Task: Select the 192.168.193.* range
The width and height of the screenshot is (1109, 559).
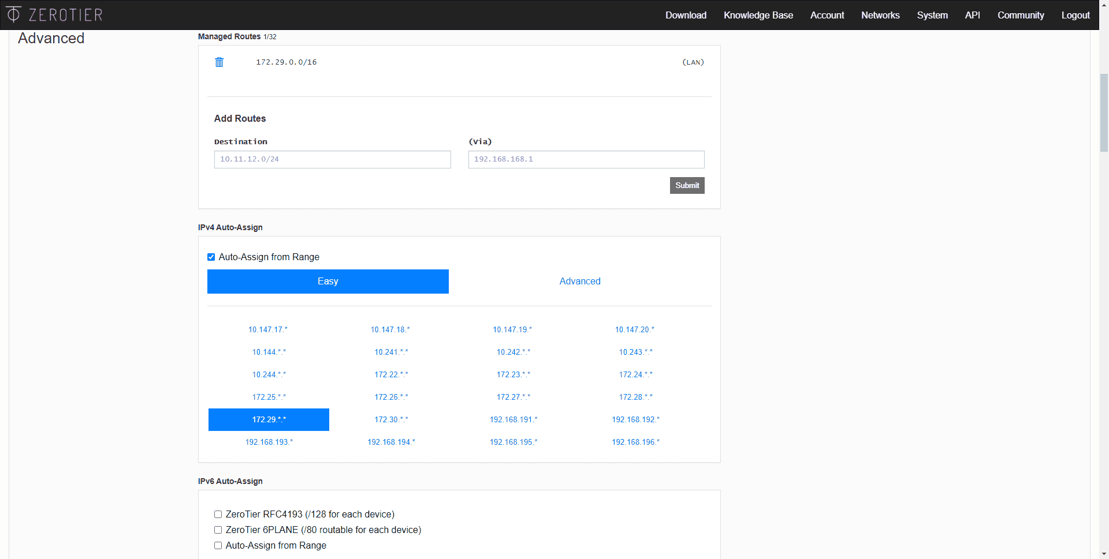Action: (x=269, y=442)
